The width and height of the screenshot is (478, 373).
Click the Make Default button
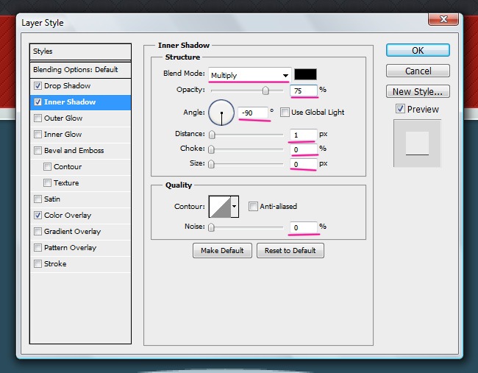pyautogui.click(x=222, y=250)
